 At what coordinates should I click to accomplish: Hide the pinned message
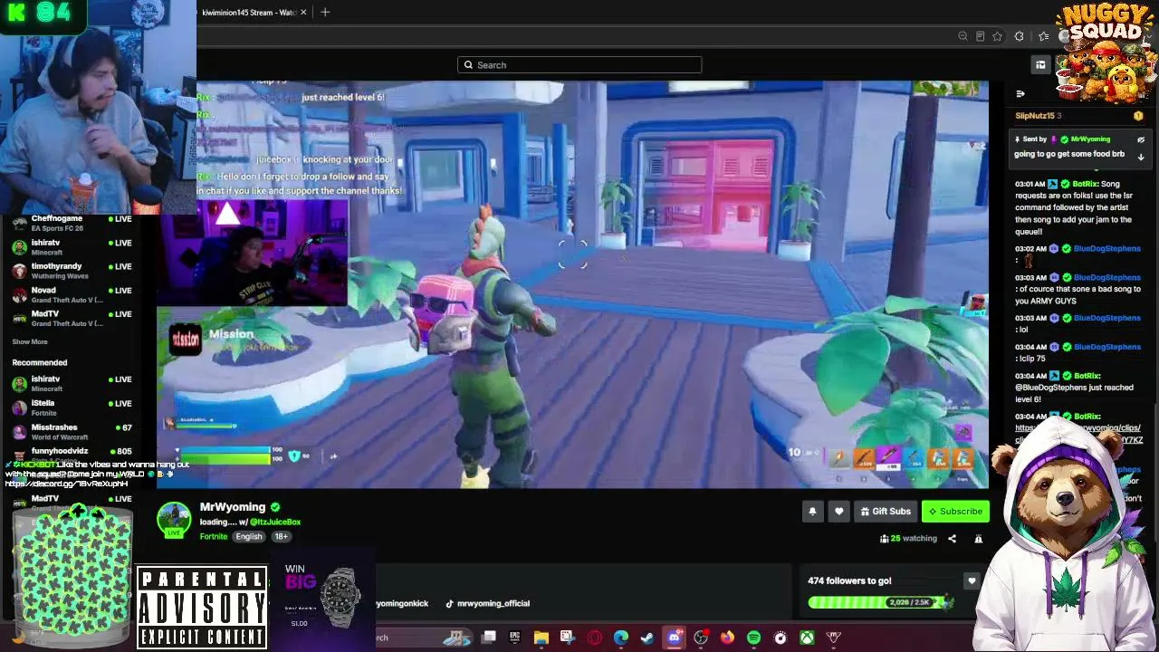coord(1141,139)
